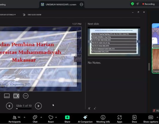Toggle subtitles in presenter view
Screen dimensions: 159x124
point(7,96)
